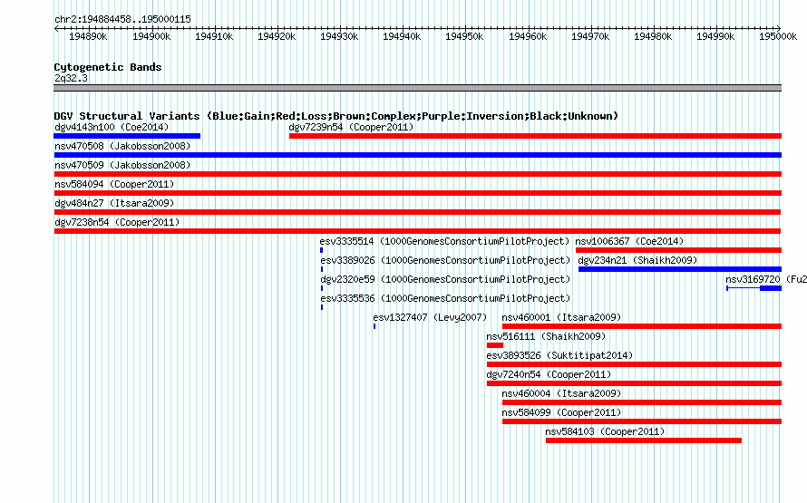Select the dgv484n27 (Itsara2009) label

114,203
